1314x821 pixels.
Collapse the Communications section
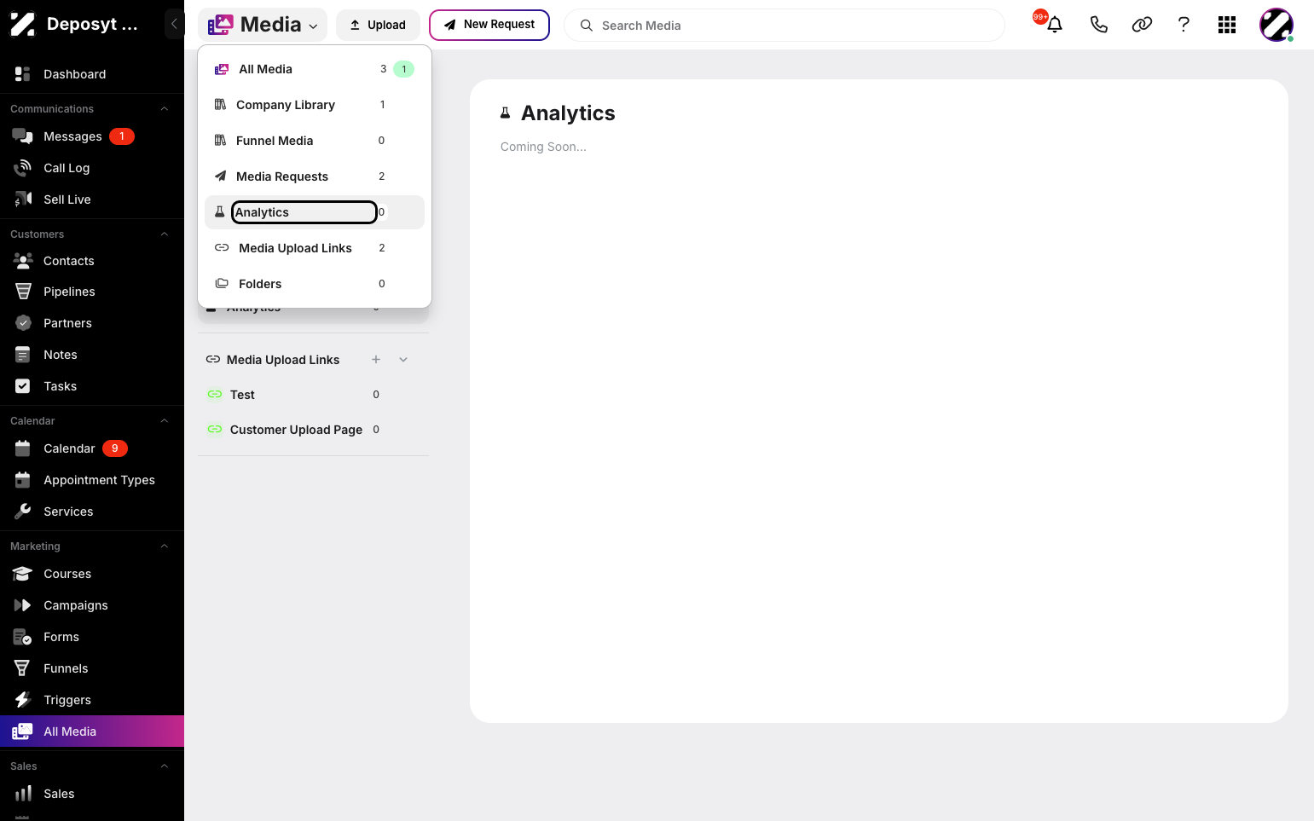pyautogui.click(x=165, y=109)
